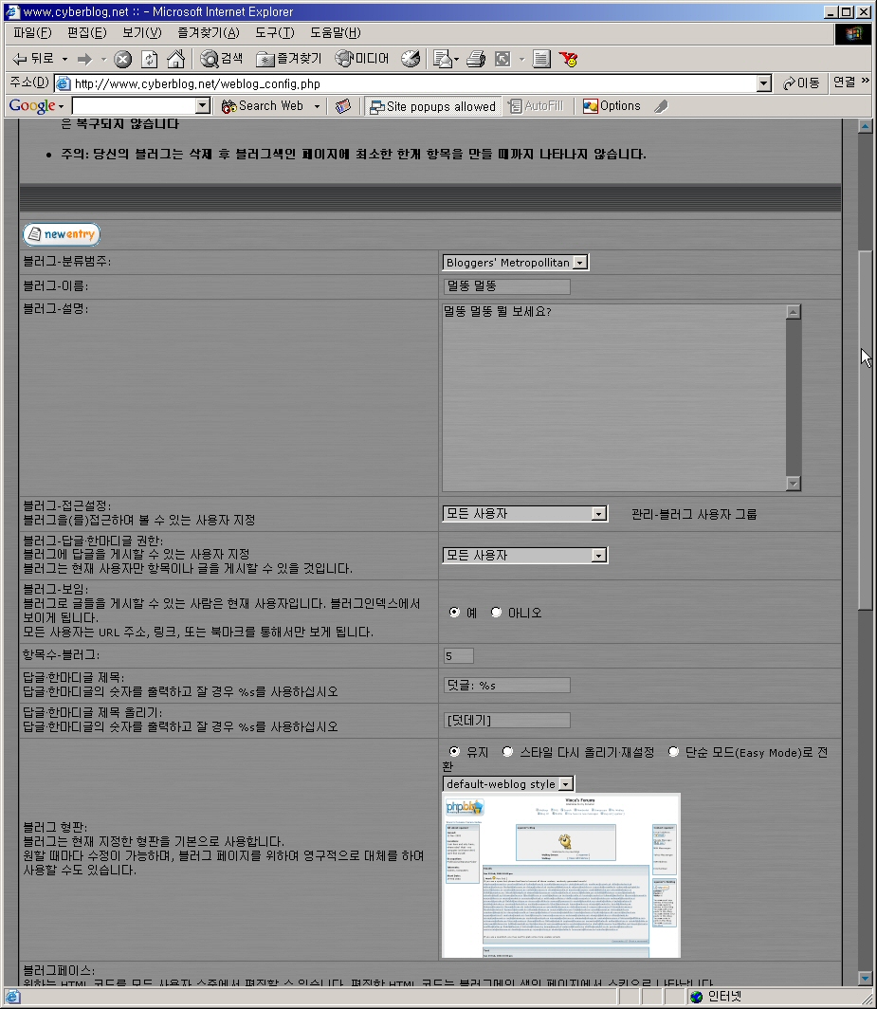Open the Search (검색) toolbar button
This screenshot has width=877, height=1009.
point(222,59)
